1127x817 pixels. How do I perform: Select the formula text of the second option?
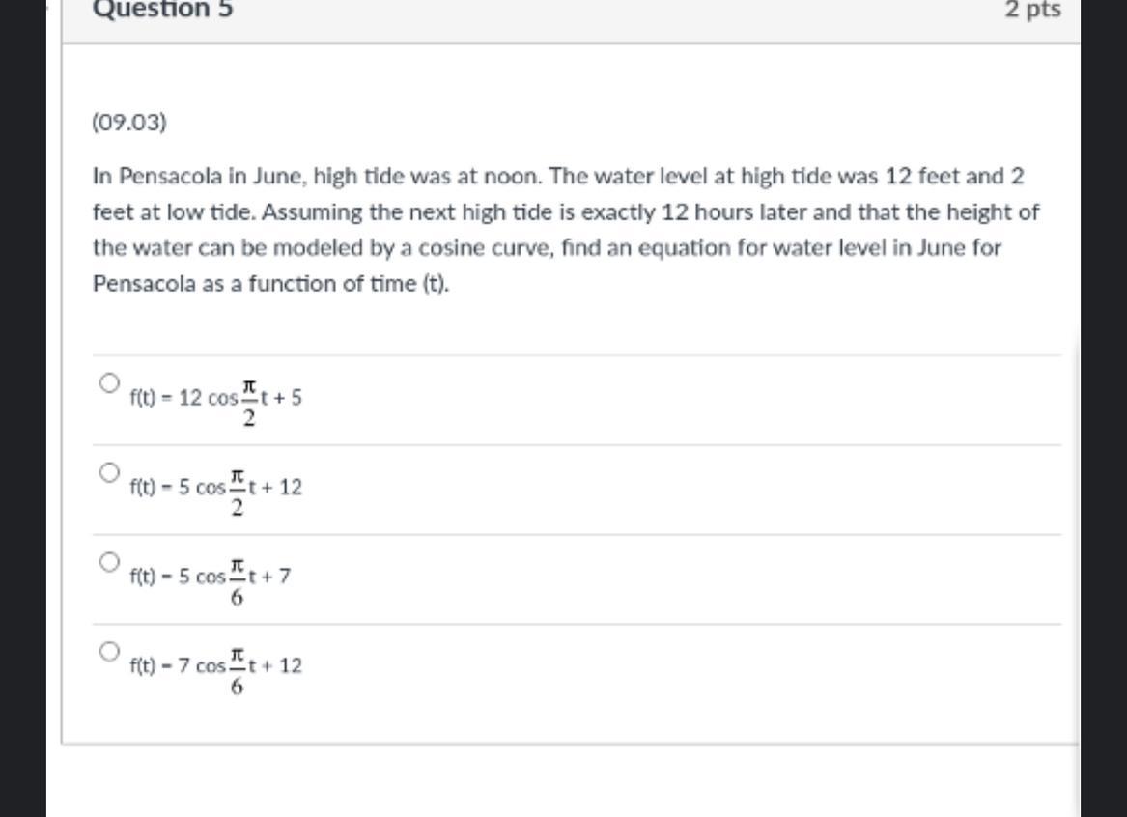pyautogui.click(x=214, y=490)
